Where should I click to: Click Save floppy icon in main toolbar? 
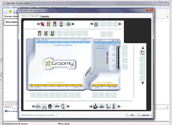pyautogui.click(x=15, y=12)
